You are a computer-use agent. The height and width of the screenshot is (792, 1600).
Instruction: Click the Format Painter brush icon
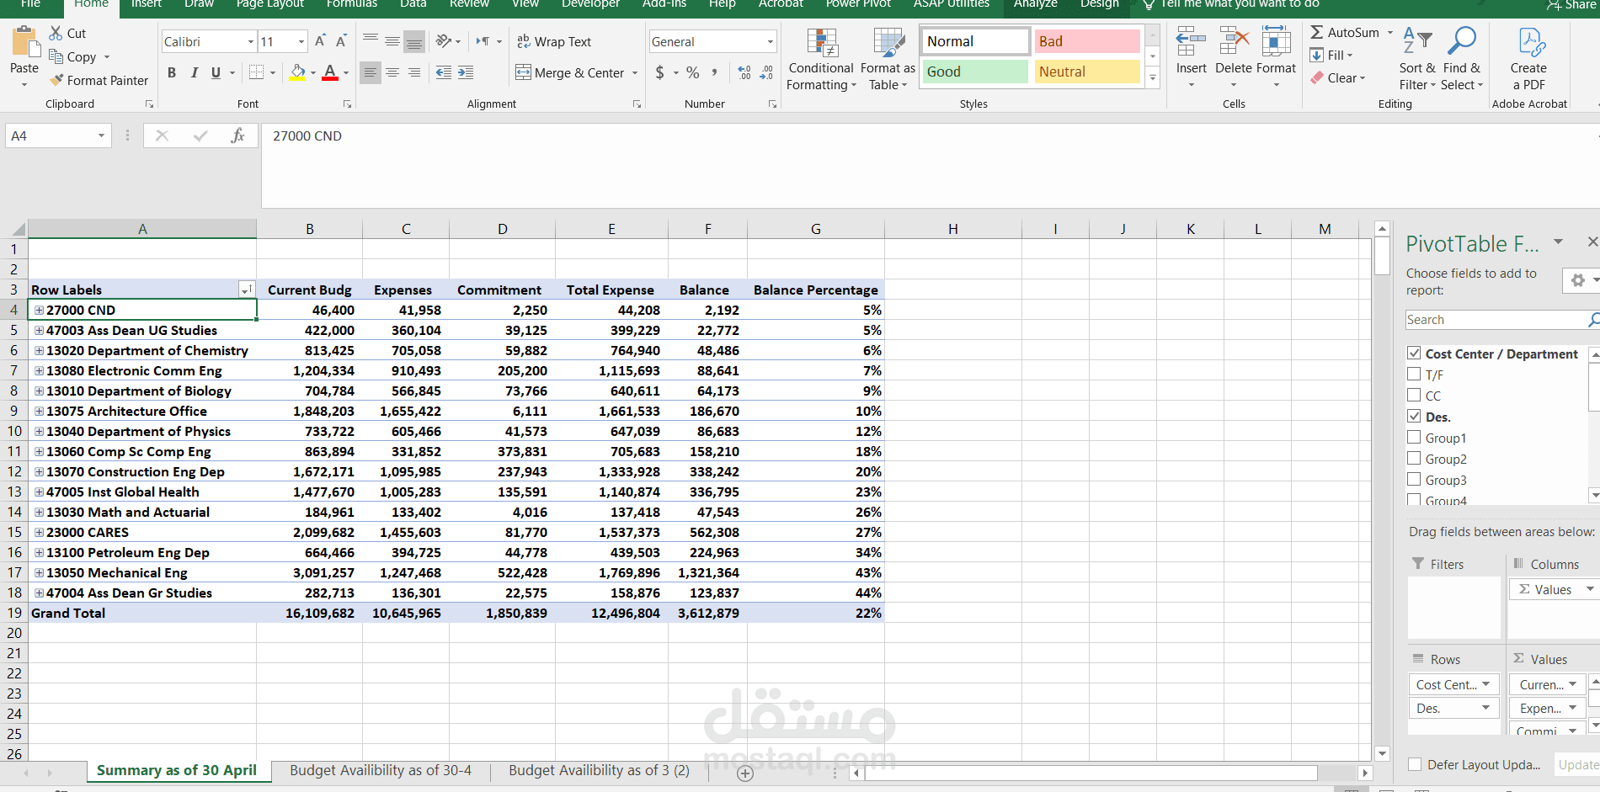(56, 80)
